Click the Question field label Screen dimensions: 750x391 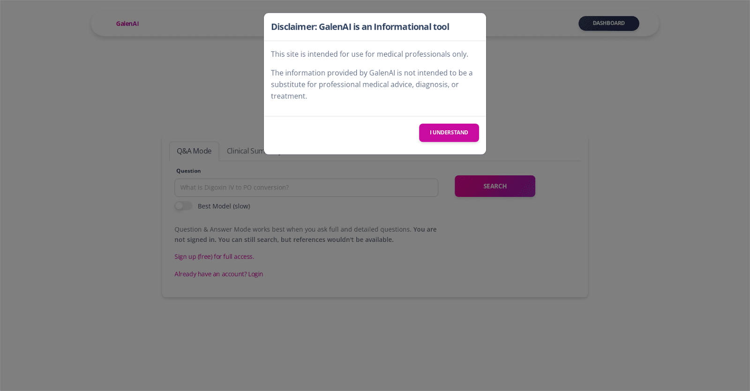click(x=188, y=171)
